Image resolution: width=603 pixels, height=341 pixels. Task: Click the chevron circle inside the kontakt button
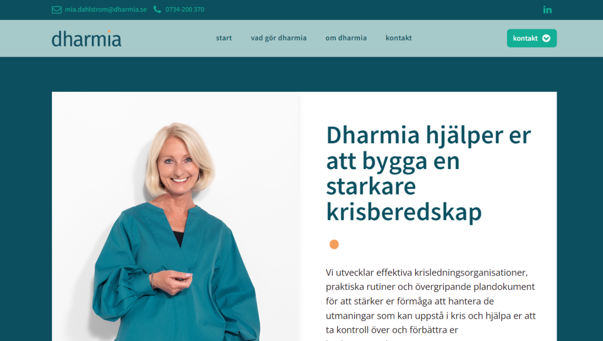[546, 38]
